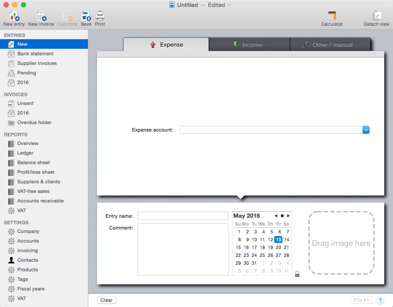The image size is (393, 307).
Task: Select May 9 in the calendar
Action: 247,240
